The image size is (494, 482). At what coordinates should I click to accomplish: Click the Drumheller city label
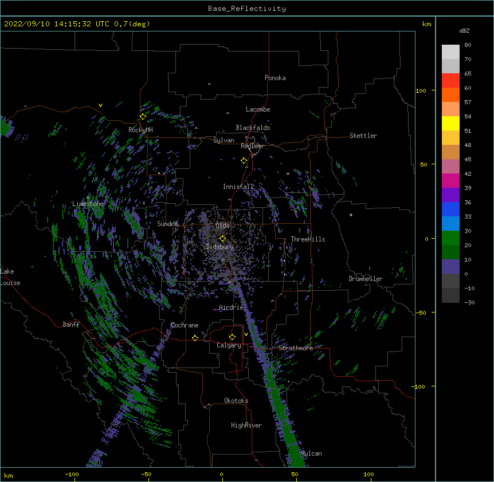pyautogui.click(x=366, y=279)
